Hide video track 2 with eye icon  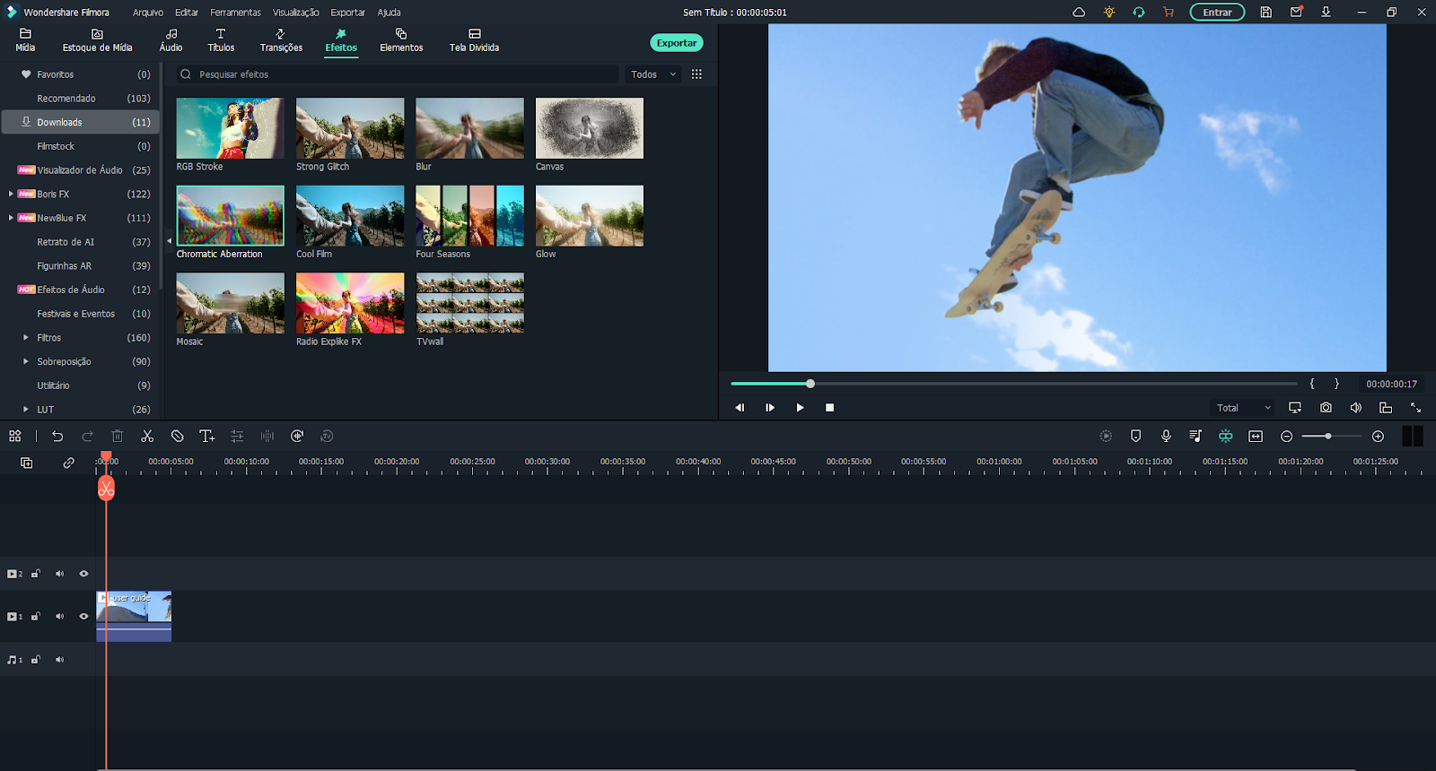83,574
